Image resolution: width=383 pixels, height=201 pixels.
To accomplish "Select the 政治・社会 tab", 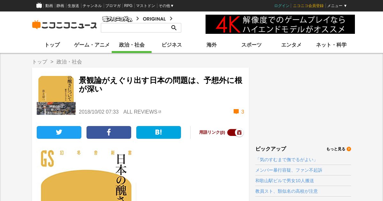I will (132, 45).
